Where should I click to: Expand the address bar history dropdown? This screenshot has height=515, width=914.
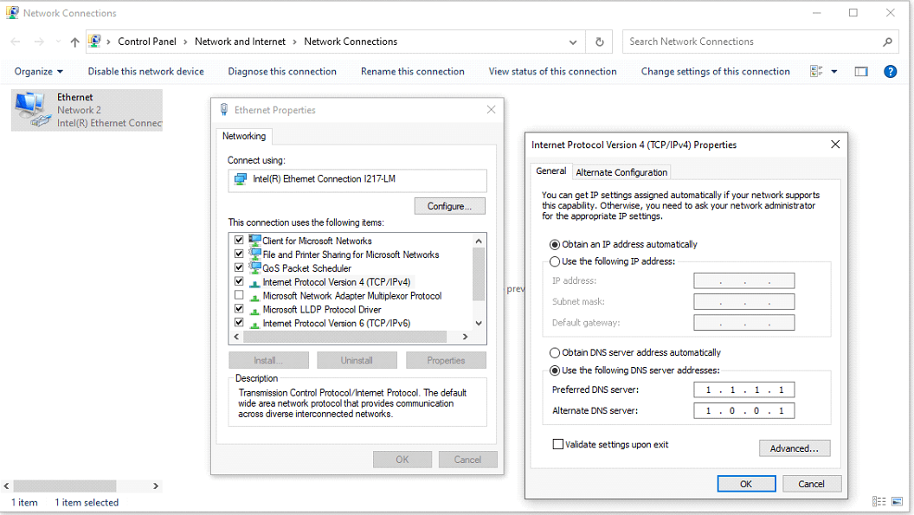(573, 42)
